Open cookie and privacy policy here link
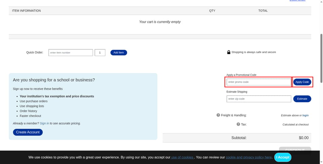The height and width of the screenshot is (164, 323). (249, 157)
